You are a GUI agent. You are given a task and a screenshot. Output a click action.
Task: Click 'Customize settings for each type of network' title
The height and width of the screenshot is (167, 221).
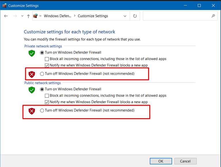tap(69, 32)
